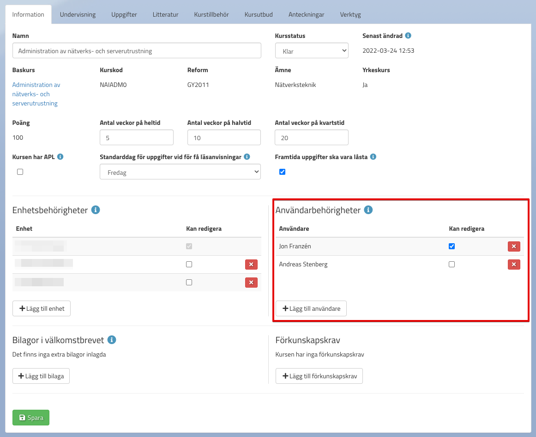Switch to the Undervisning tab

tap(78, 14)
